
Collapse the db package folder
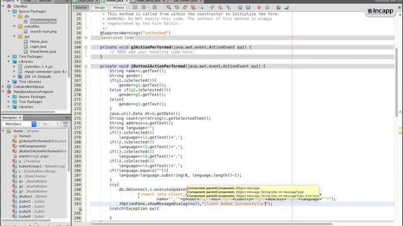point(14,16)
